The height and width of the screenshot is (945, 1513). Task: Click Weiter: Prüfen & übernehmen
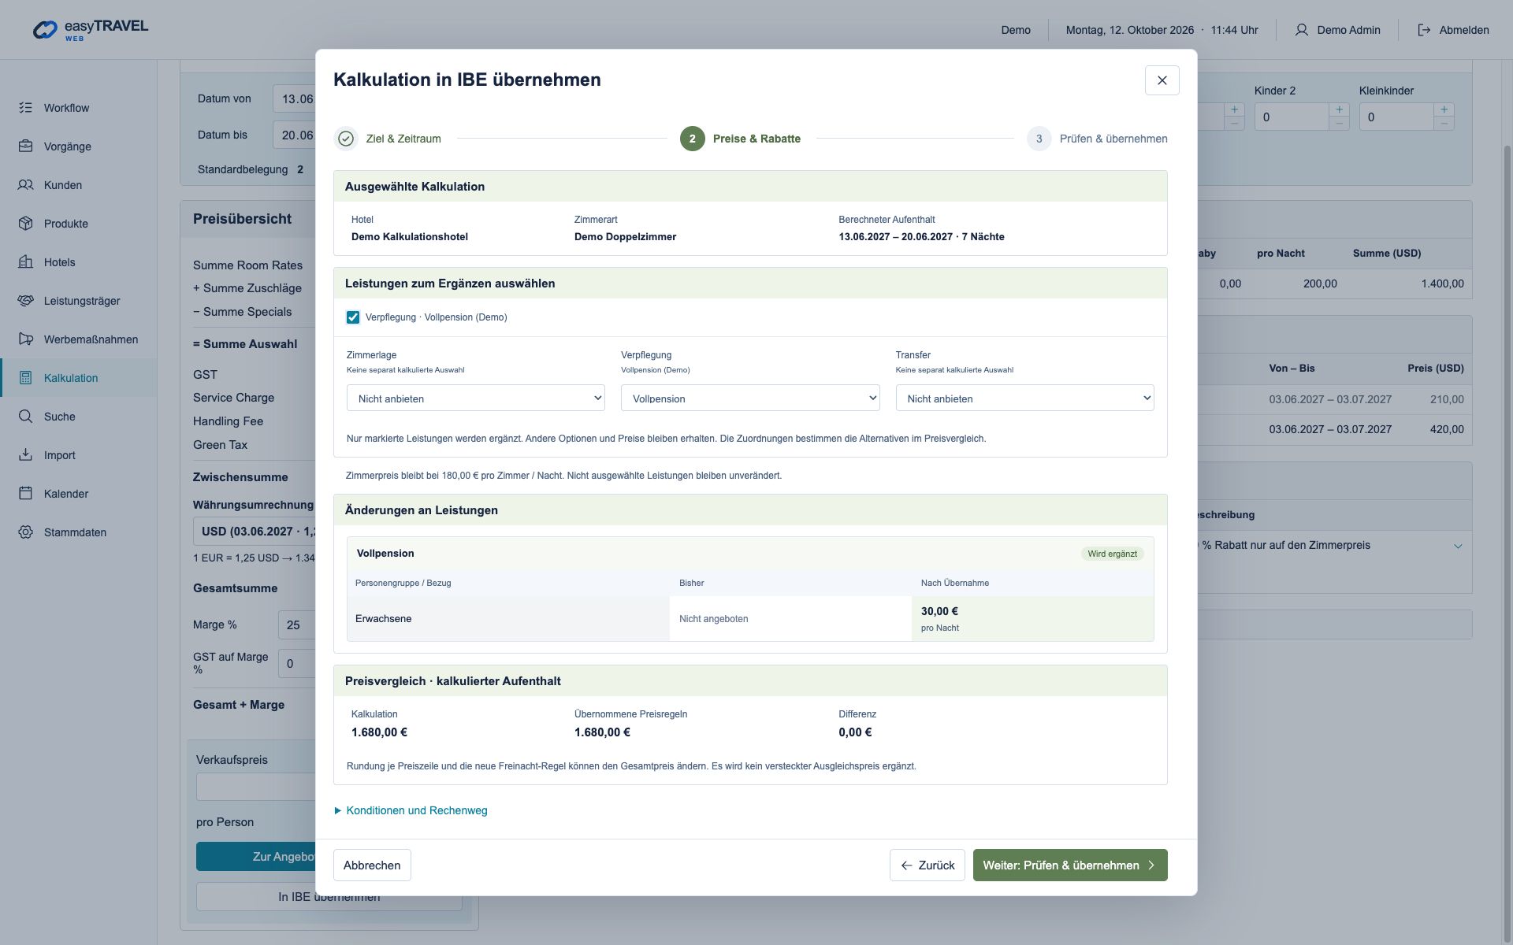coord(1070,865)
